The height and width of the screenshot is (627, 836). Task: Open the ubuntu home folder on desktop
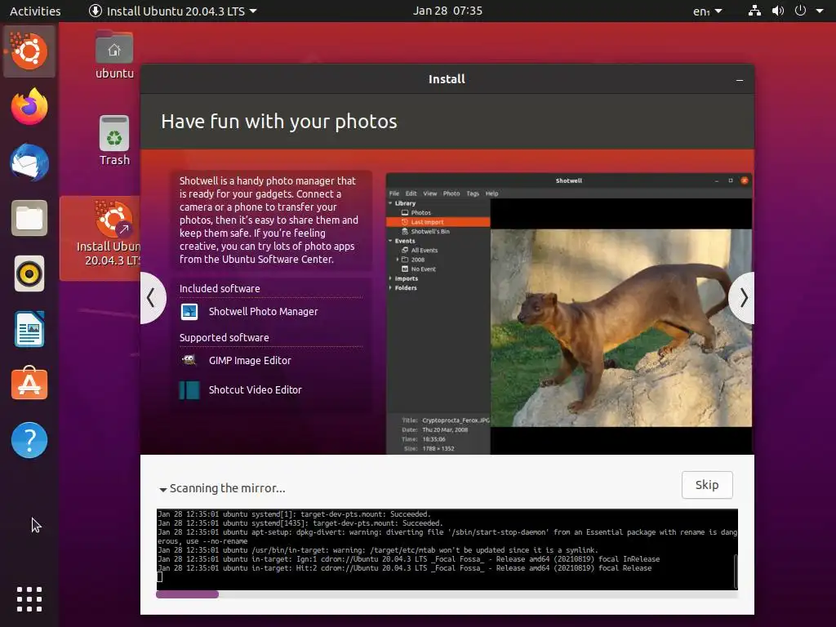114,55
